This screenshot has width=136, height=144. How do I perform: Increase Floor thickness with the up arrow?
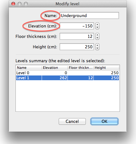click(97, 35)
